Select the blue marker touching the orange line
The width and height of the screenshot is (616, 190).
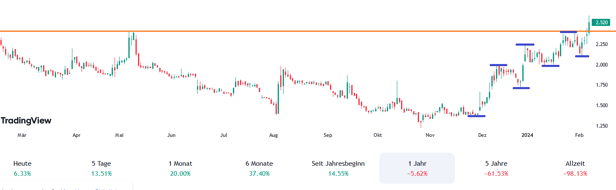[568, 32]
